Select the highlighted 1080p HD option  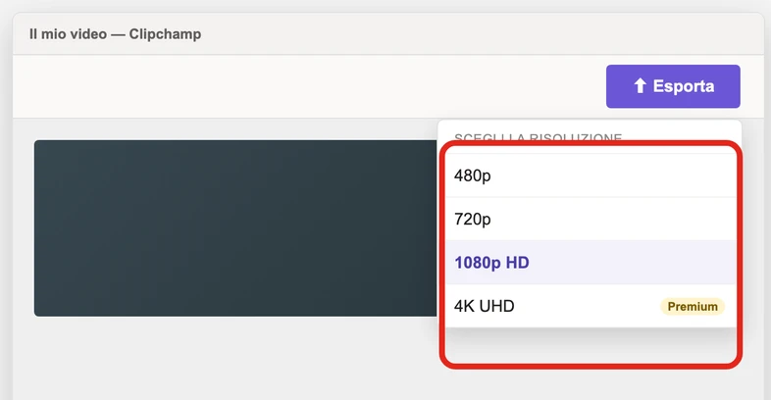click(591, 263)
